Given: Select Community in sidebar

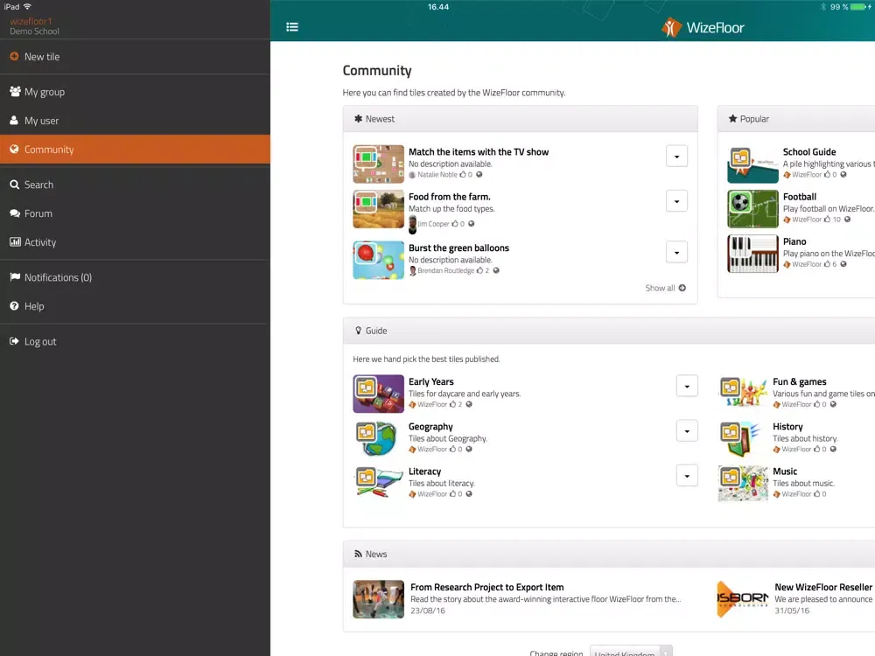Looking at the screenshot, I should click(x=135, y=149).
